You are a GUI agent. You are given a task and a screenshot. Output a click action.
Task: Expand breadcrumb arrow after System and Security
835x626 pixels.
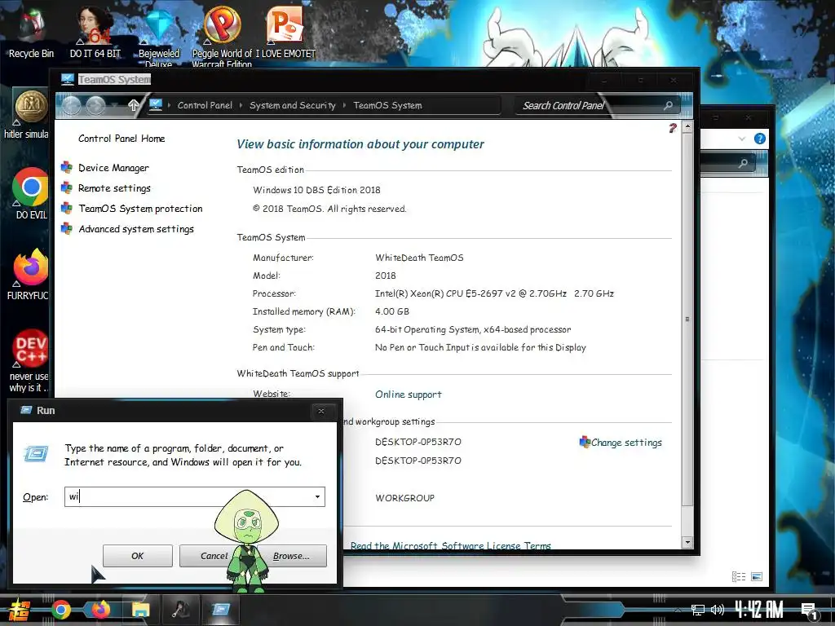click(x=345, y=105)
